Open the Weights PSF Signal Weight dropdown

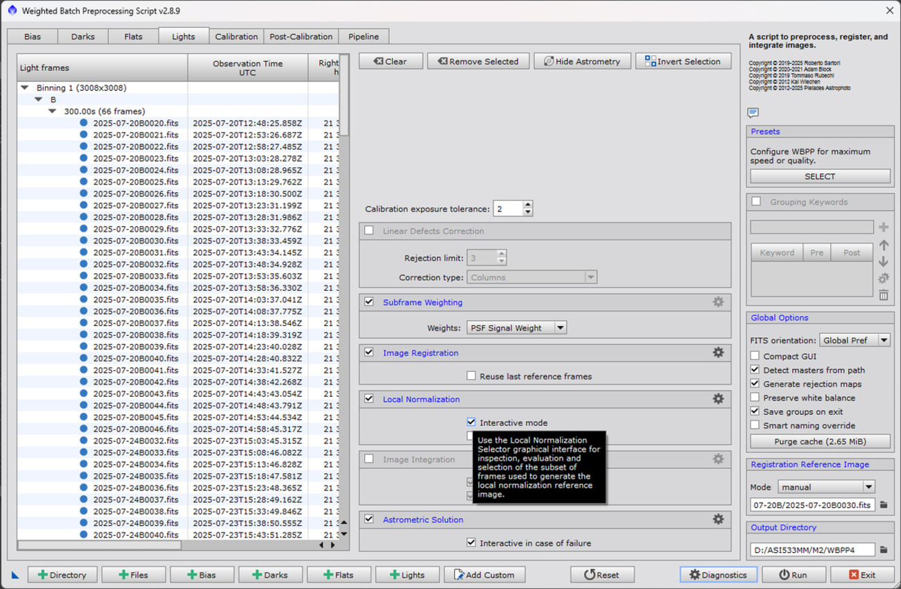pos(560,328)
